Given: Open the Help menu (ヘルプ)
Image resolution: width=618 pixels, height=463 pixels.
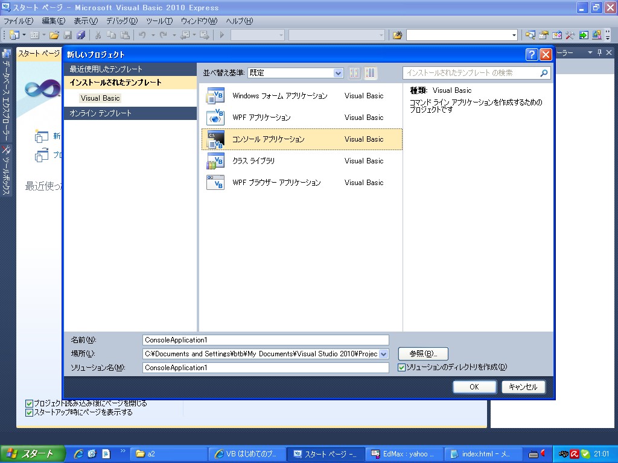Looking at the screenshot, I should coord(239,21).
